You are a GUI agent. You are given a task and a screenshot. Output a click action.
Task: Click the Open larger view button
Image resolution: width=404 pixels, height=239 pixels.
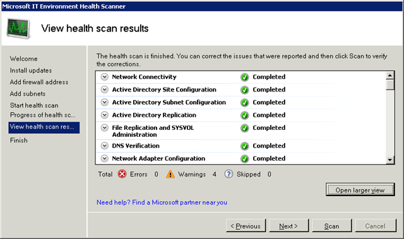click(360, 190)
